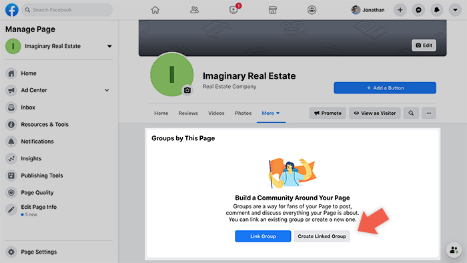Click the camera icon on profile picture
The width and height of the screenshot is (467, 263).
tap(187, 90)
